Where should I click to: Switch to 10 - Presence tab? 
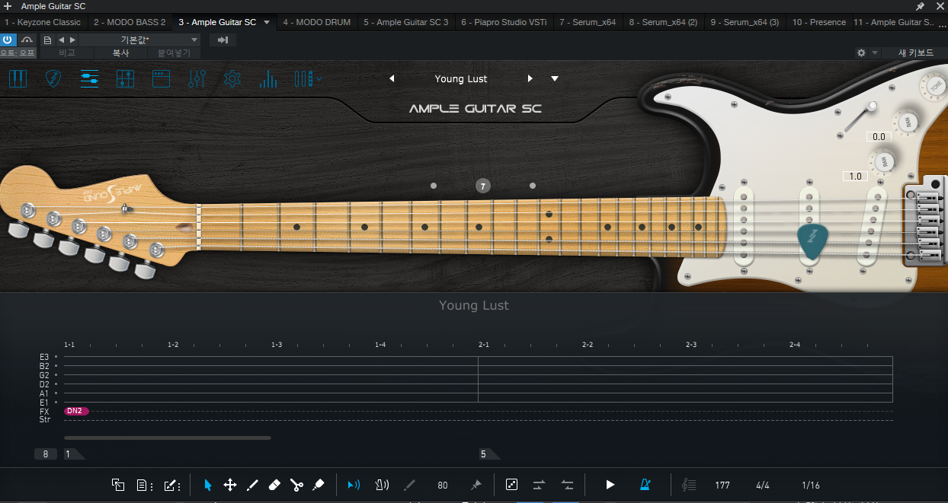(818, 22)
